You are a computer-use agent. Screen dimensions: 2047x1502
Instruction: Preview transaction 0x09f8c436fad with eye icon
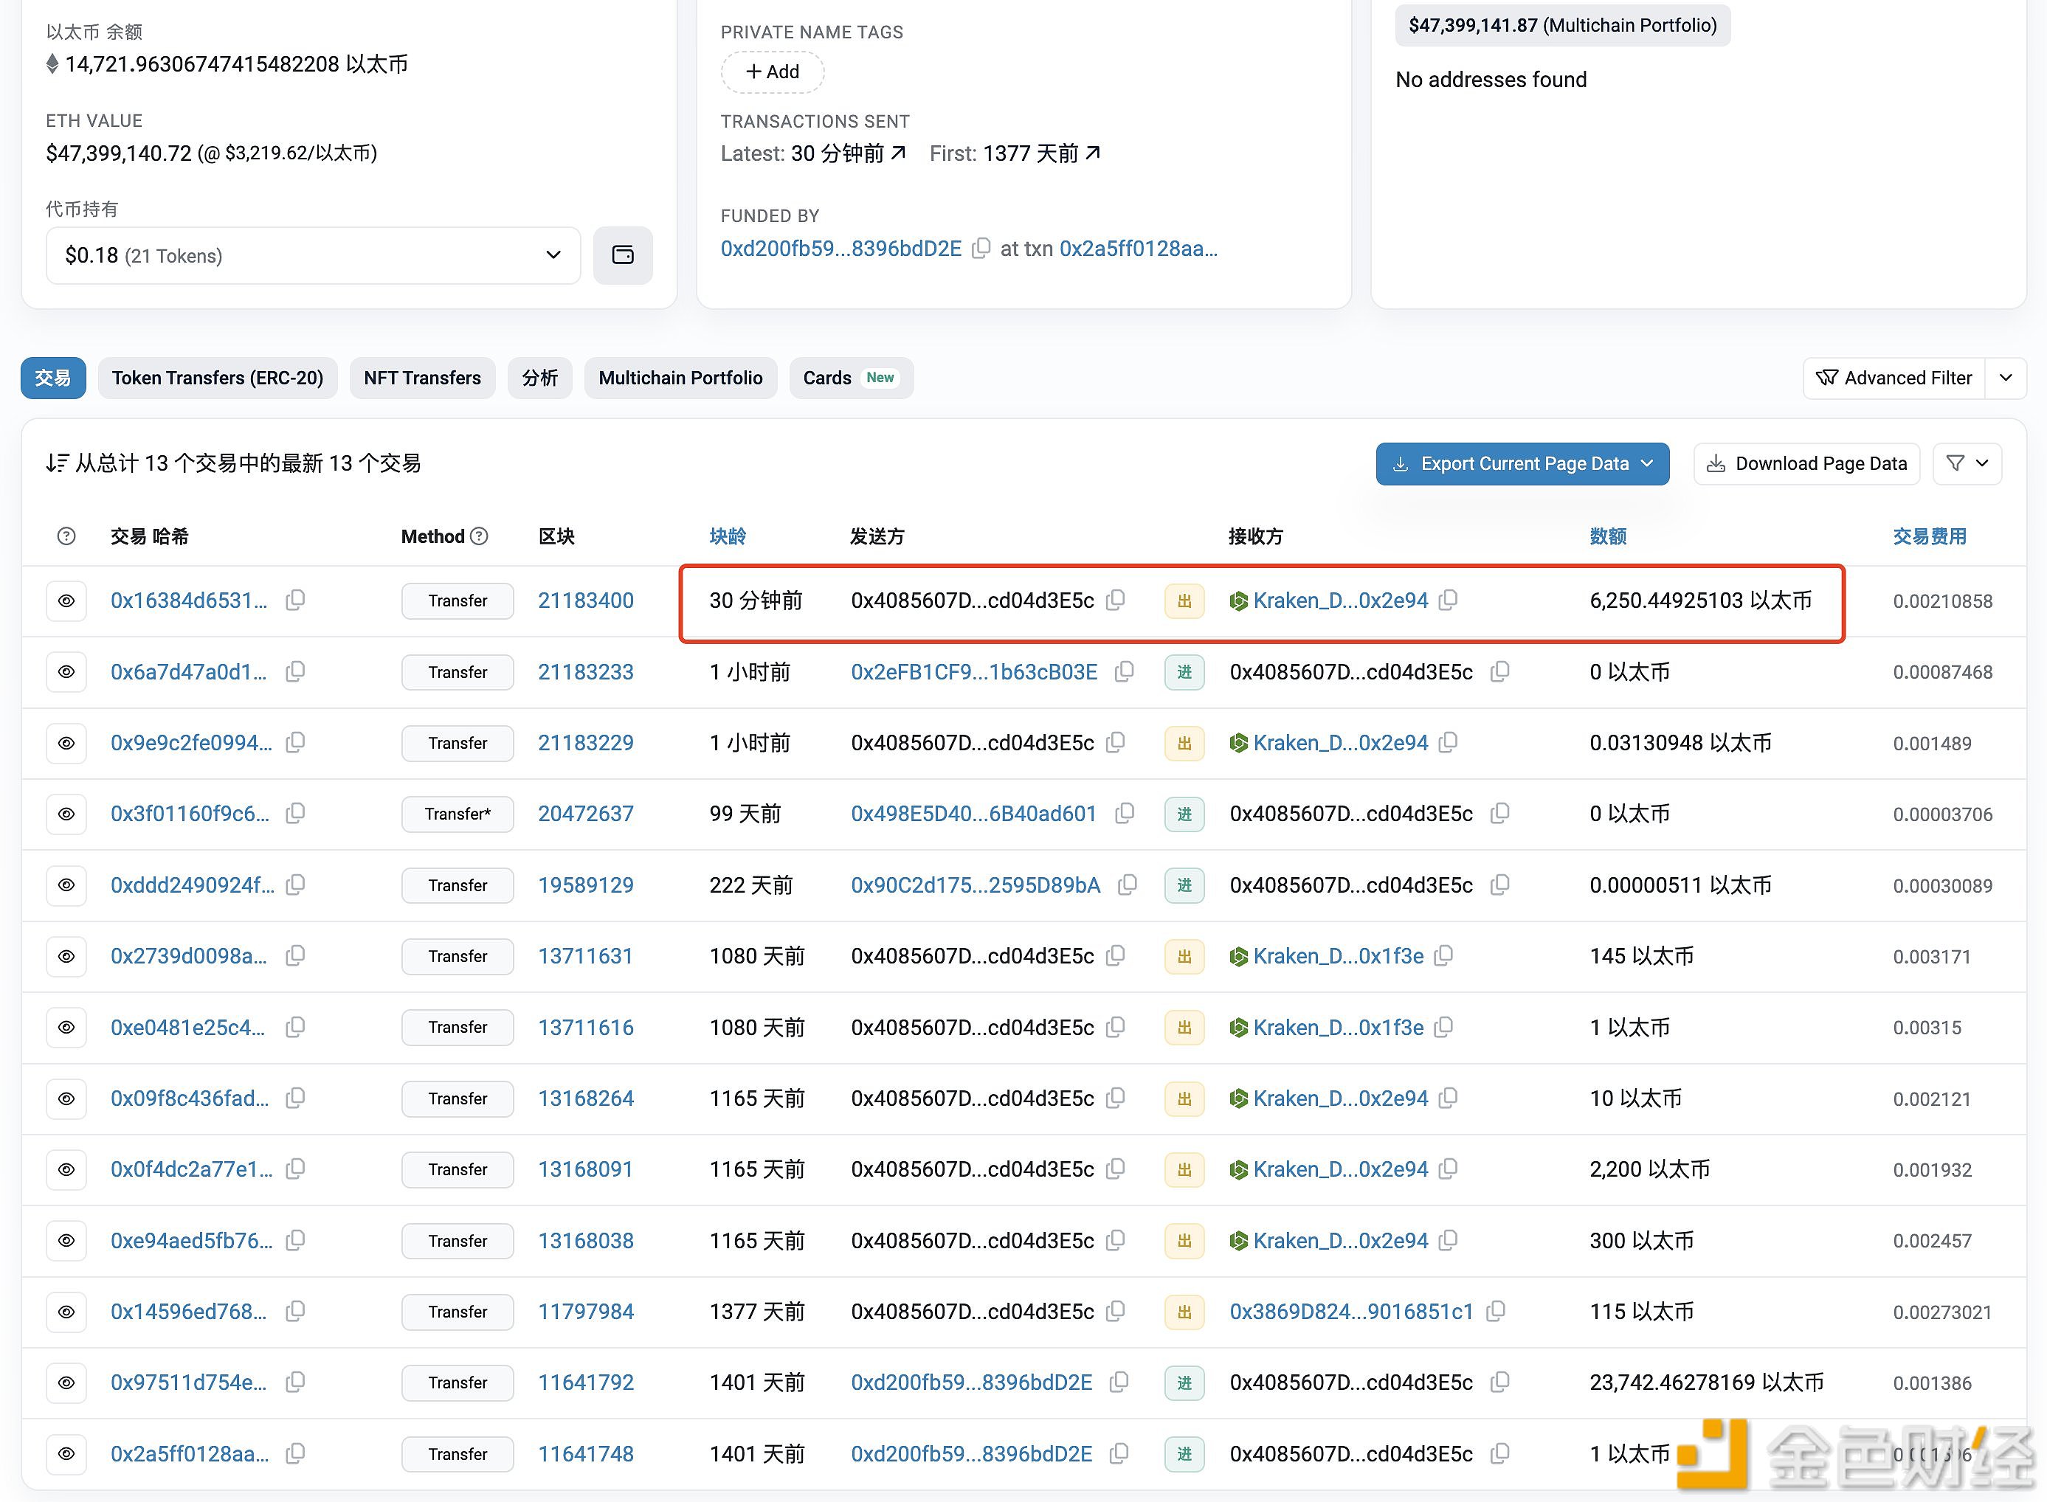(x=66, y=1098)
